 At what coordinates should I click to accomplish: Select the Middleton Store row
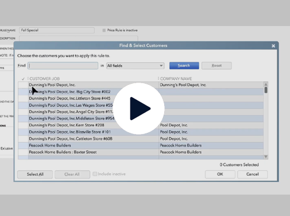click(x=141, y=118)
